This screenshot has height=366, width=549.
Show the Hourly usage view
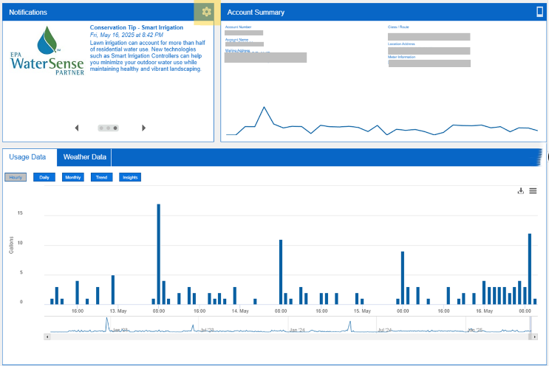tap(16, 177)
